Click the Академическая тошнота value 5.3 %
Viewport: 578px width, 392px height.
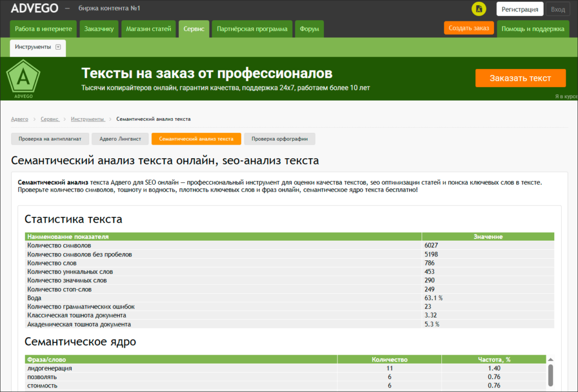point(432,324)
